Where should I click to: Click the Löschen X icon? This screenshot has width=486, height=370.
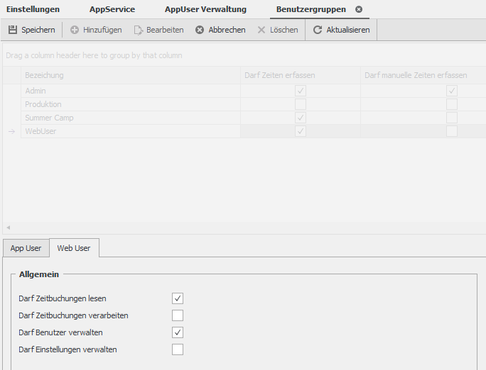click(261, 30)
